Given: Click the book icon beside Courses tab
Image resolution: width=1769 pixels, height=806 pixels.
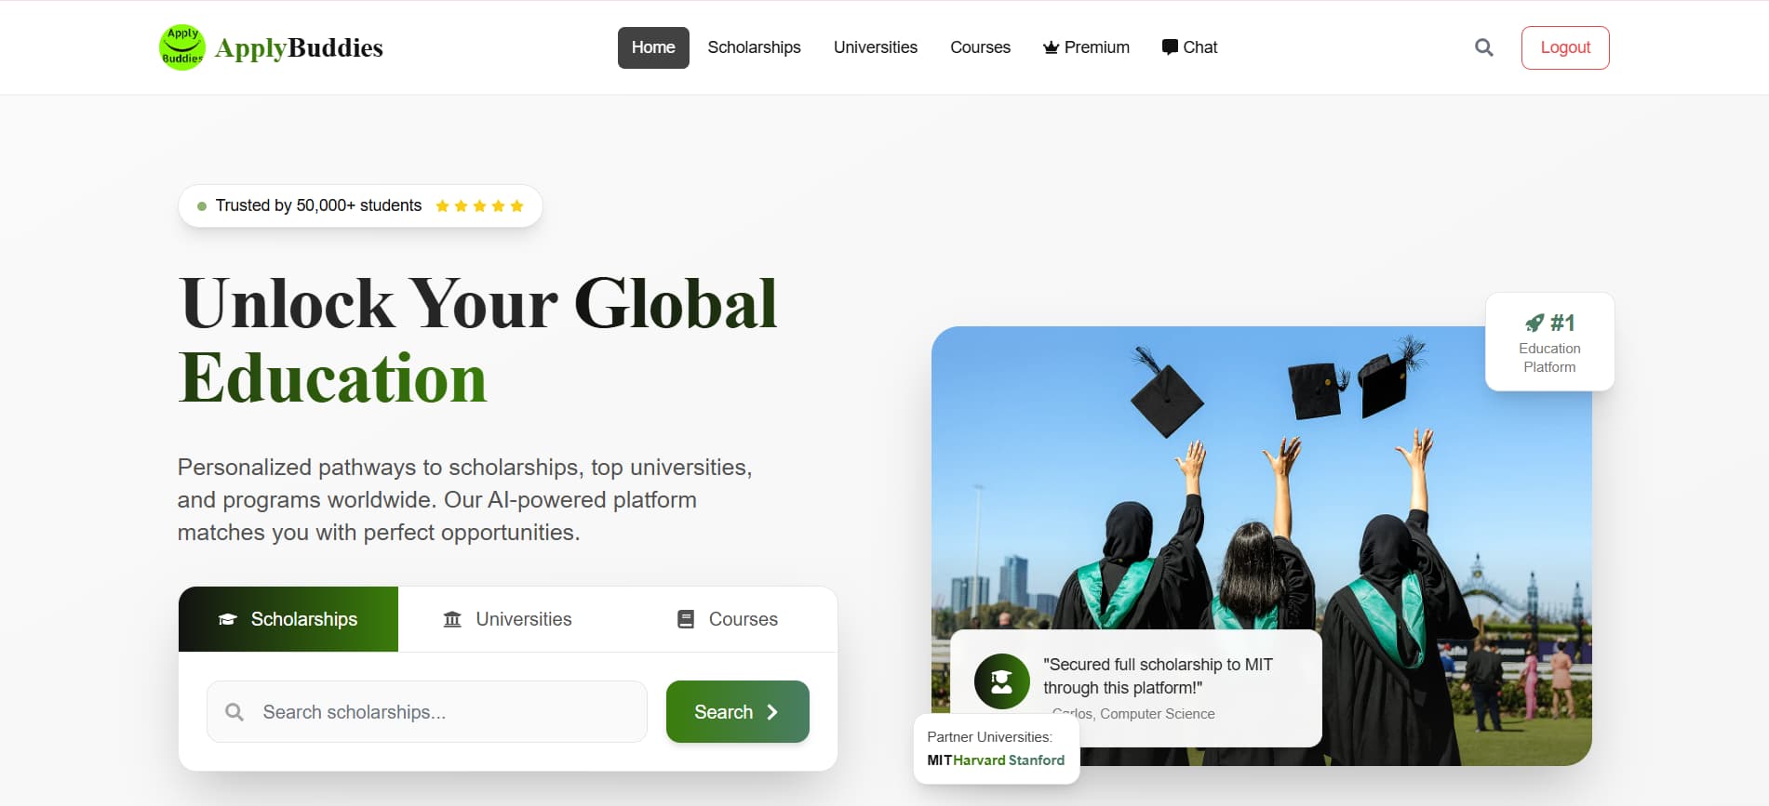Looking at the screenshot, I should tap(686, 619).
